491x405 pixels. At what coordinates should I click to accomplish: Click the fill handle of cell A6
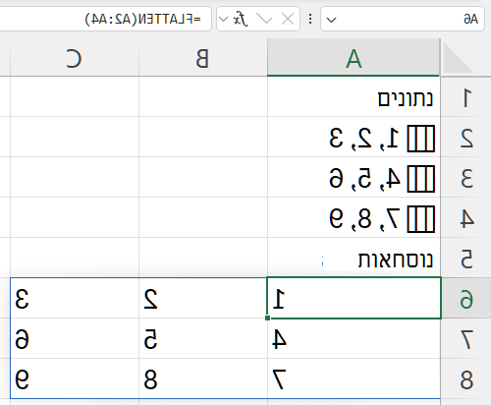268,318
